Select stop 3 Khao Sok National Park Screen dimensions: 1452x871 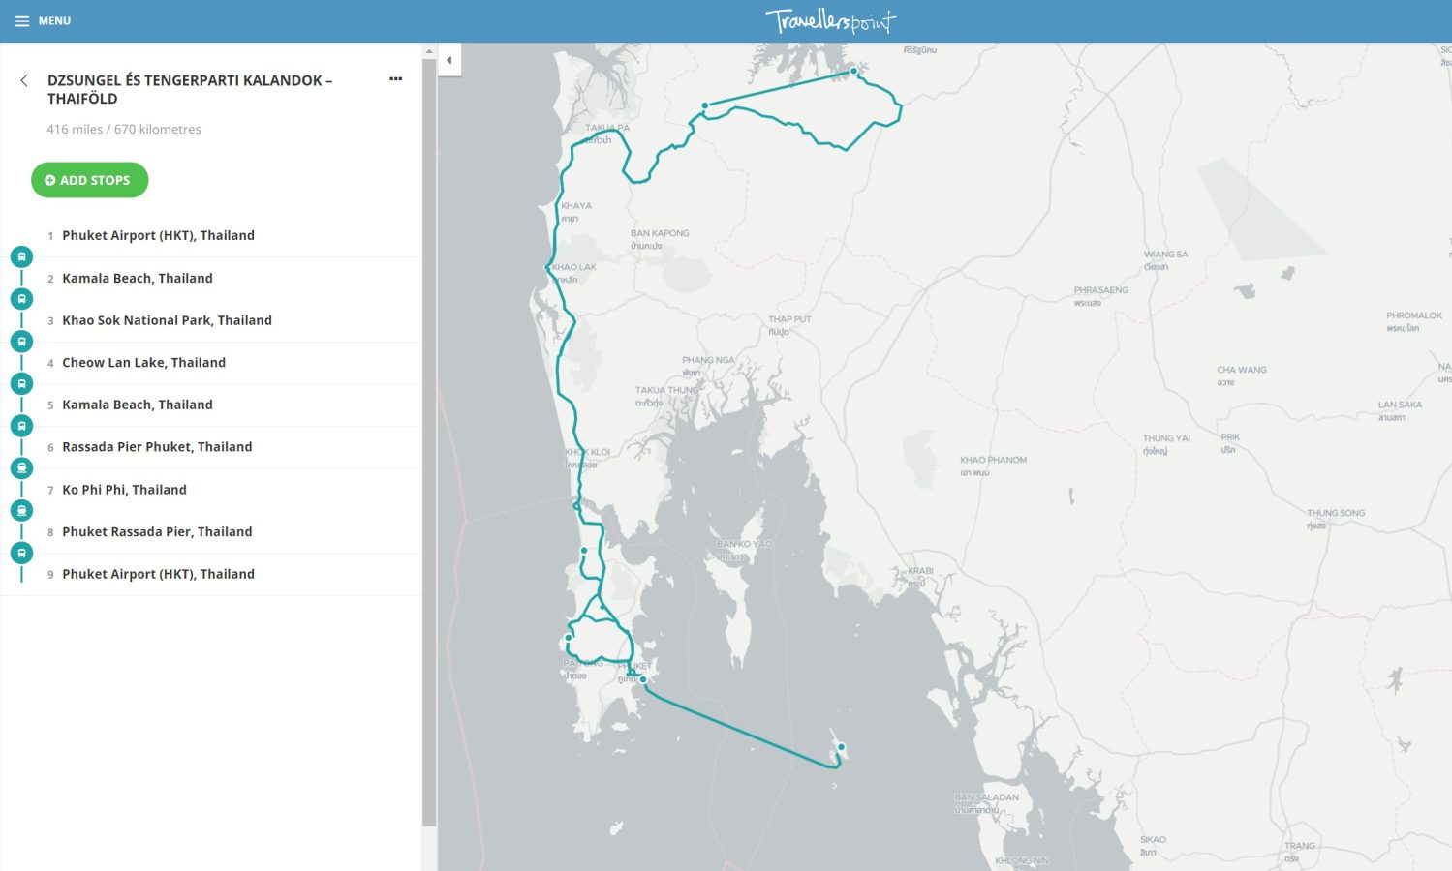point(167,320)
